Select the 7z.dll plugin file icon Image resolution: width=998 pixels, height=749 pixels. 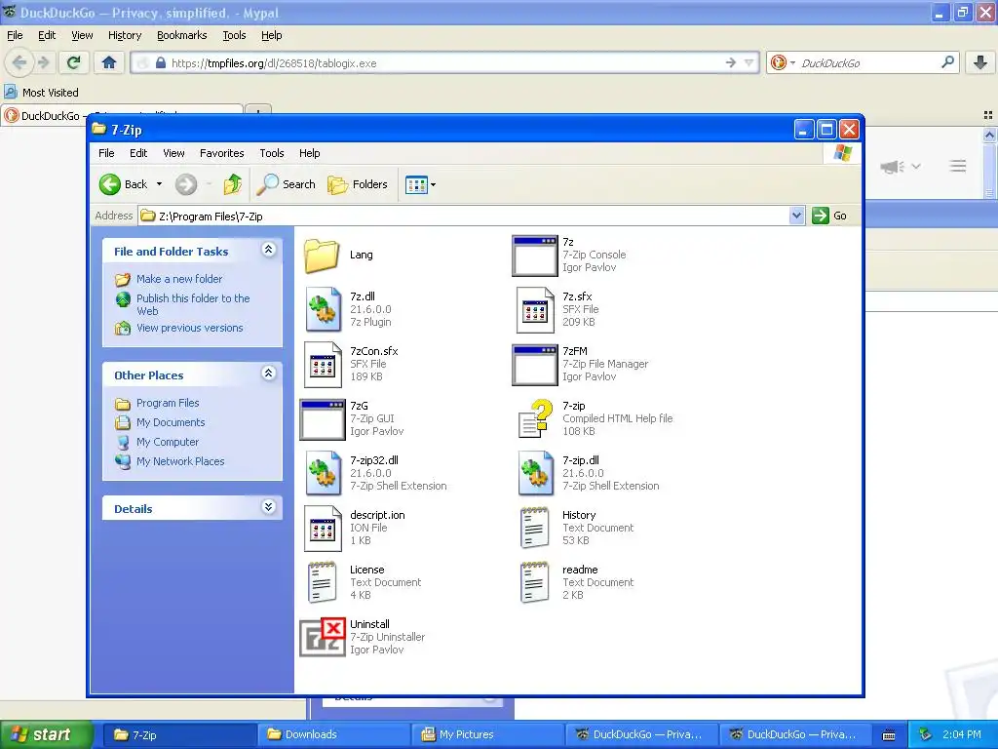click(x=323, y=309)
